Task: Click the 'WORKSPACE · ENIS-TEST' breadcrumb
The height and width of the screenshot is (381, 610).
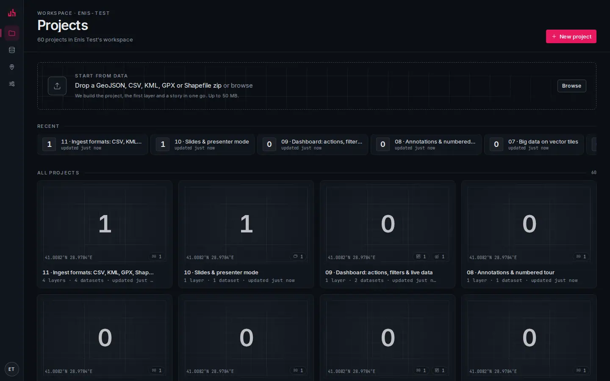Action: tap(73, 13)
